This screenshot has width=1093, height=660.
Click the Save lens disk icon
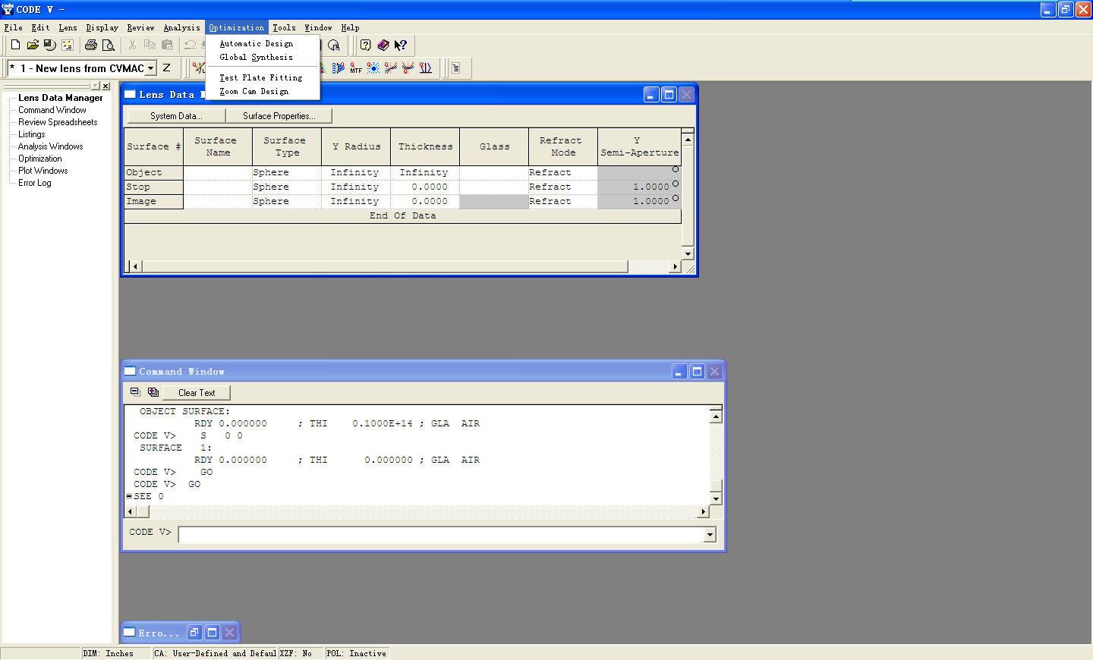click(x=49, y=46)
